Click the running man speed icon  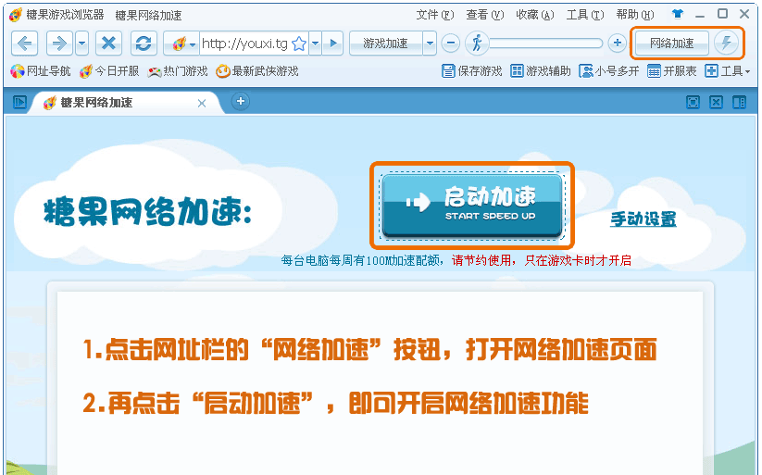pyautogui.click(x=477, y=44)
